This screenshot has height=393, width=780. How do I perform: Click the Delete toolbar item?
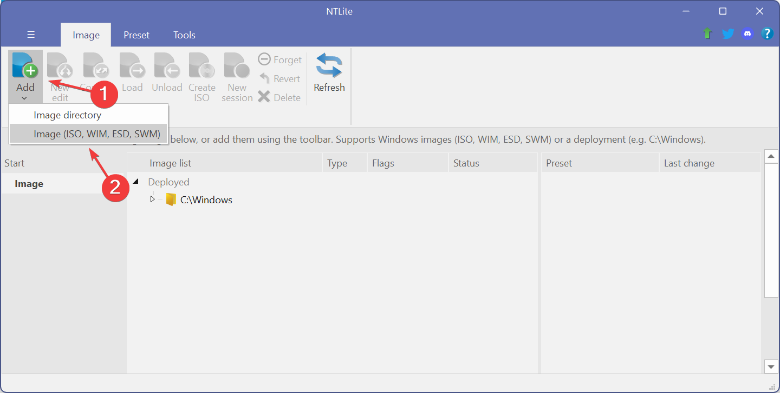280,98
